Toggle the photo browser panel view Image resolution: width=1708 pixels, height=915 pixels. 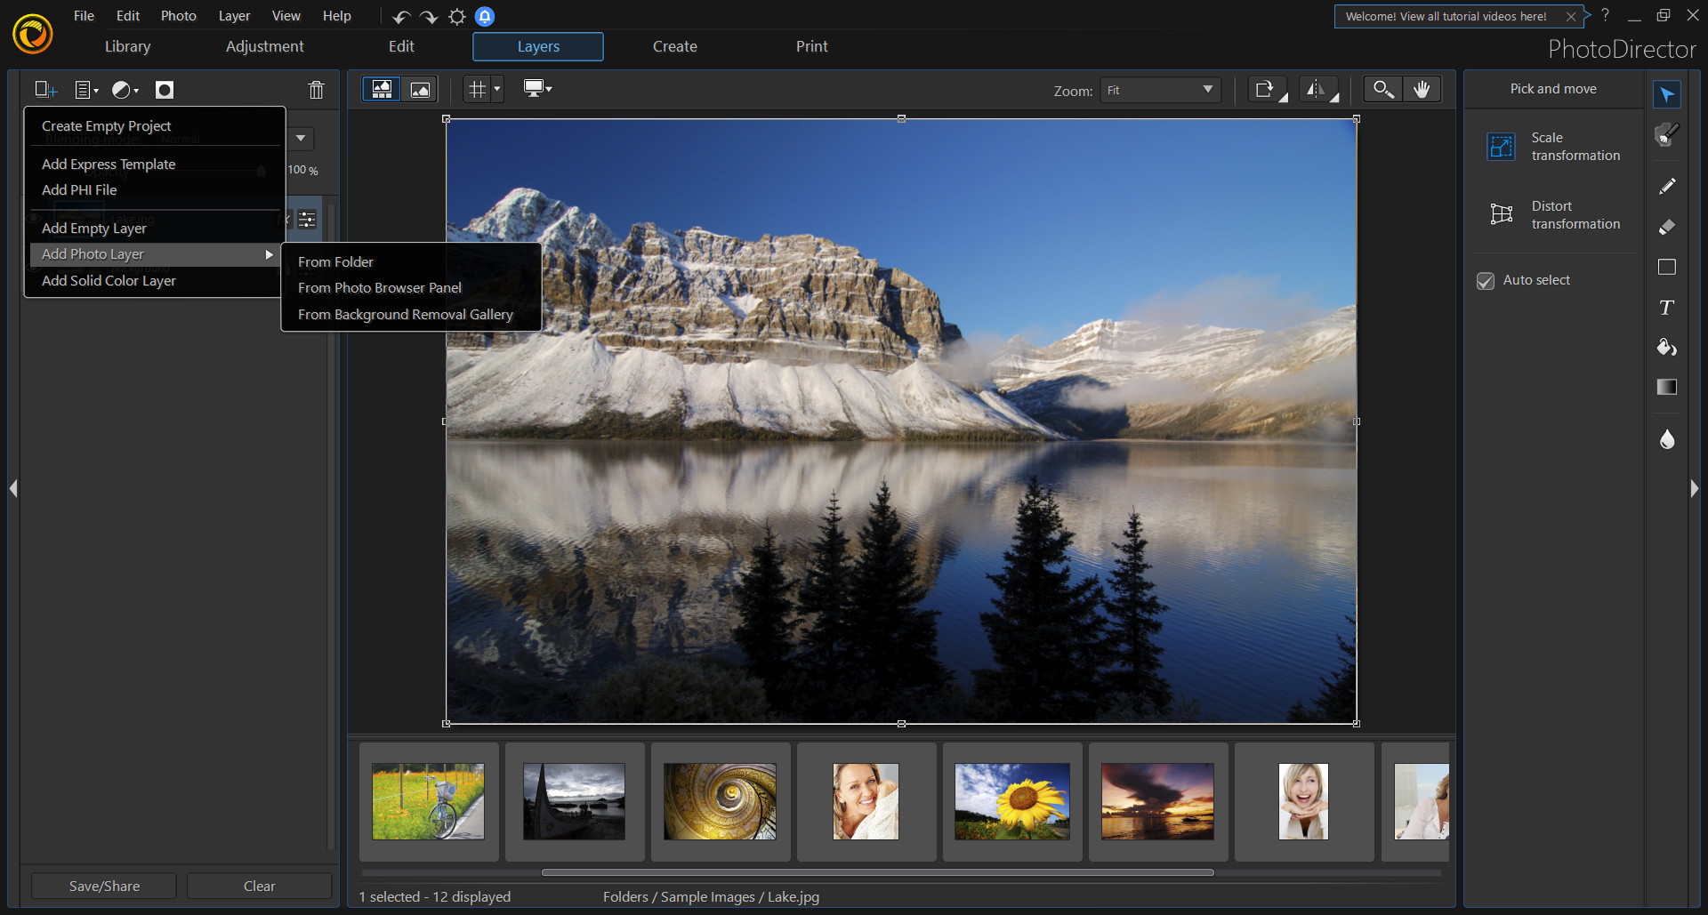(381, 89)
